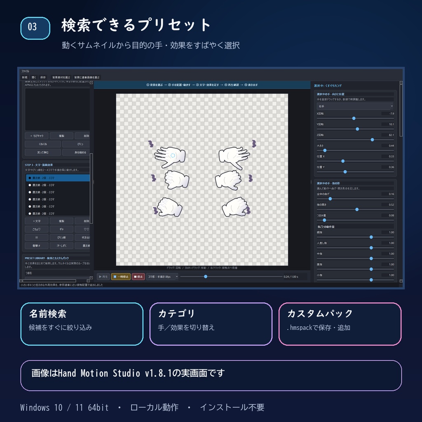Add the びくっ線 effect

tap(61, 237)
